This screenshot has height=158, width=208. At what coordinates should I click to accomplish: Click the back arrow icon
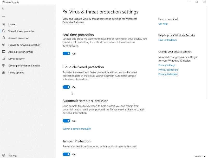(x=4, y=8)
